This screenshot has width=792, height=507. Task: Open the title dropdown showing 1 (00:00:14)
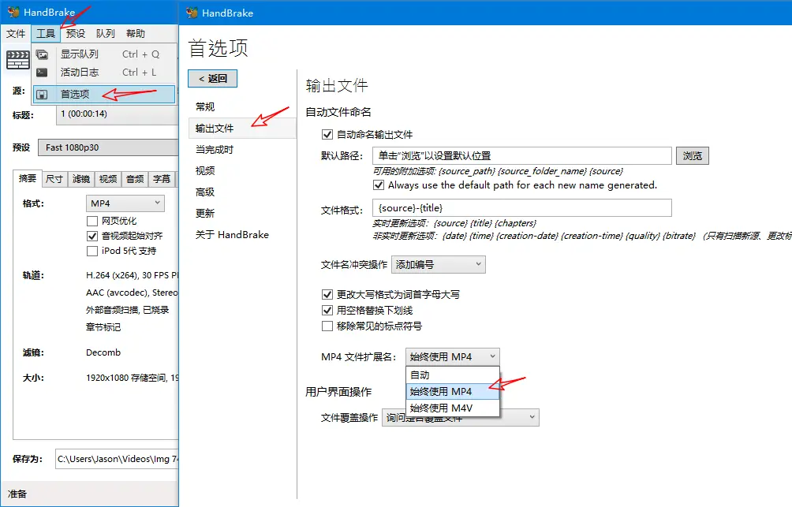coord(118,114)
